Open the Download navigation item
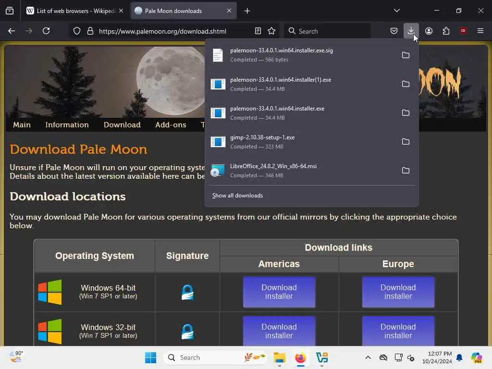The width and height of the screenshot is (492, 369). pos(122,125)
